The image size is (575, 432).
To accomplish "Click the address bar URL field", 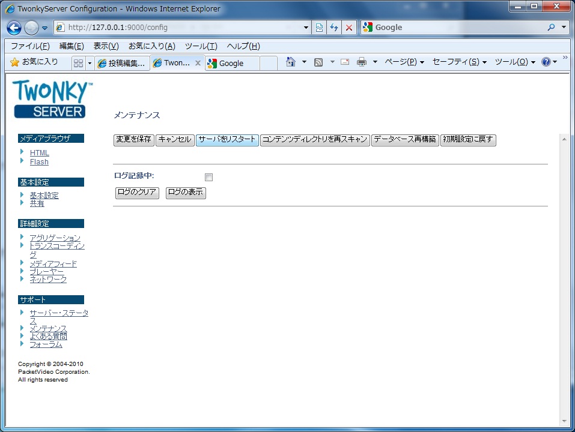I will 178,28.
